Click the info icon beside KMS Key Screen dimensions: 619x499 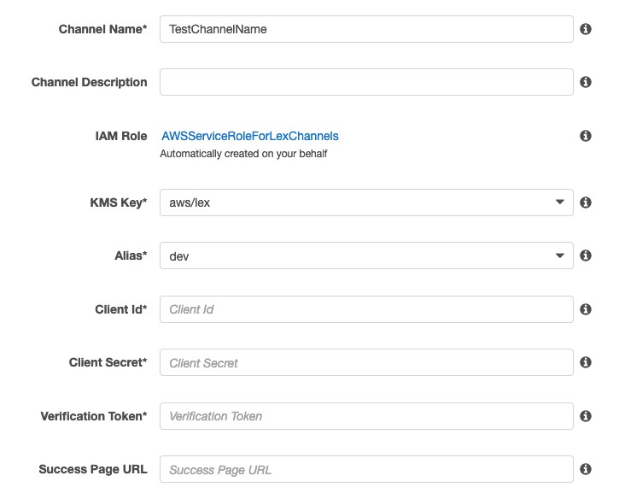click(586, 203)
